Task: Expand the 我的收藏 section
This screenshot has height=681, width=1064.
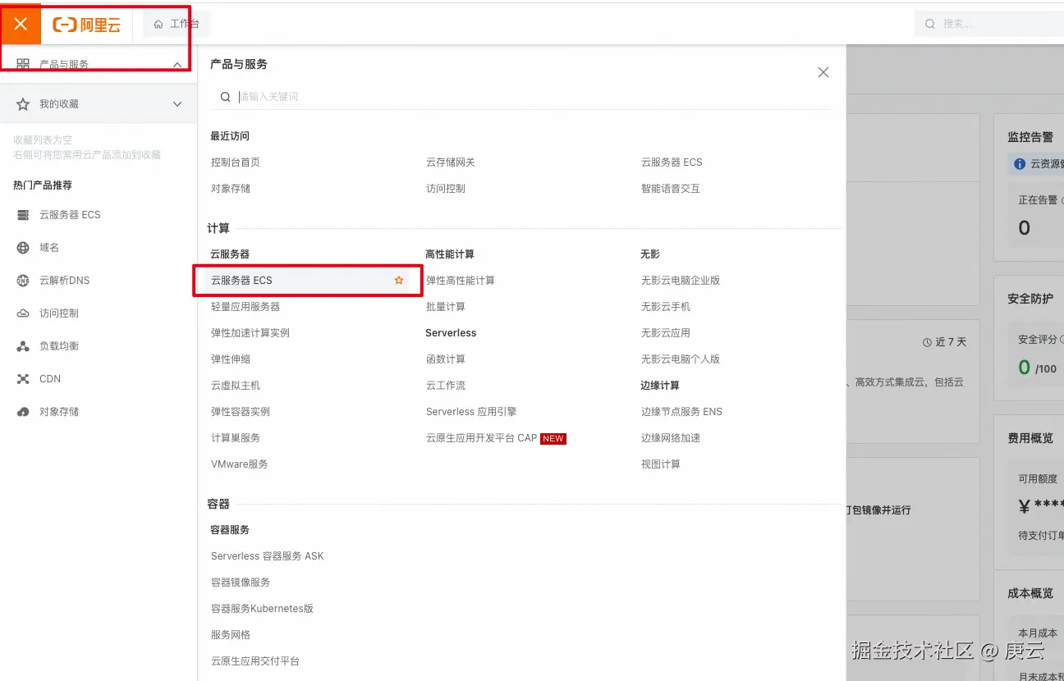Action: click(x=177, y=104)
